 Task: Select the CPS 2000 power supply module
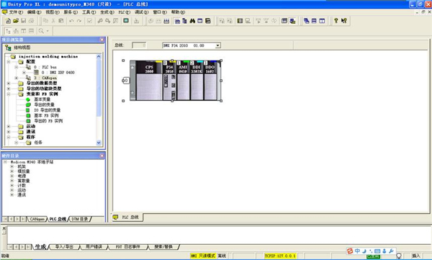[149, 81]
